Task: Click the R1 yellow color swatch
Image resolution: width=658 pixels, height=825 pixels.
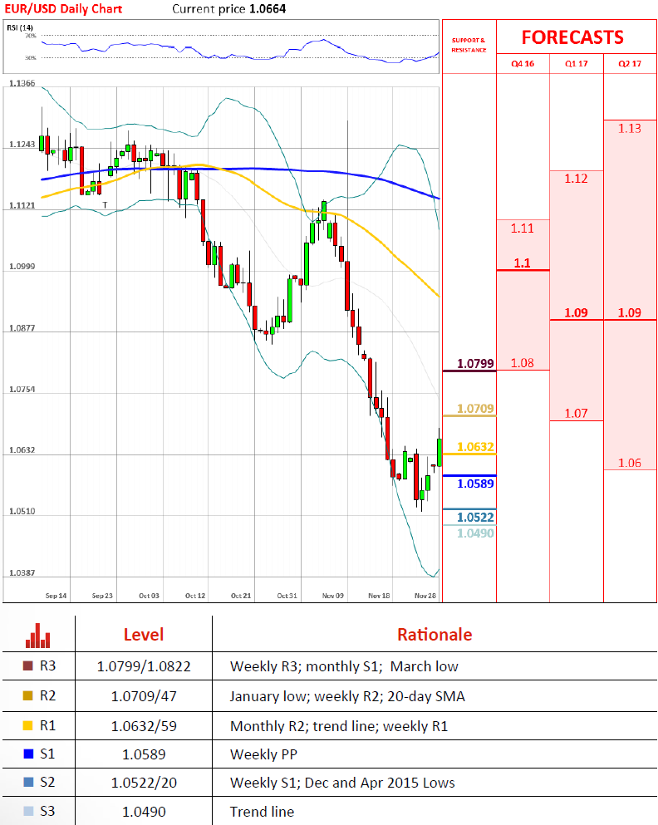Action: click(28, 726)
